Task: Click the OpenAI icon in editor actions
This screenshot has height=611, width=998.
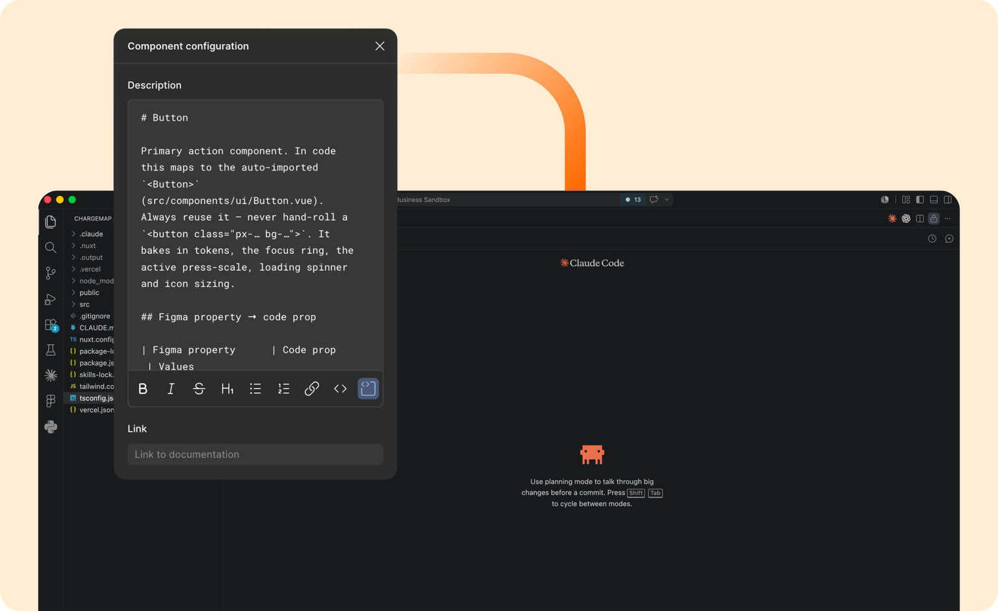Action: [906, 218]
